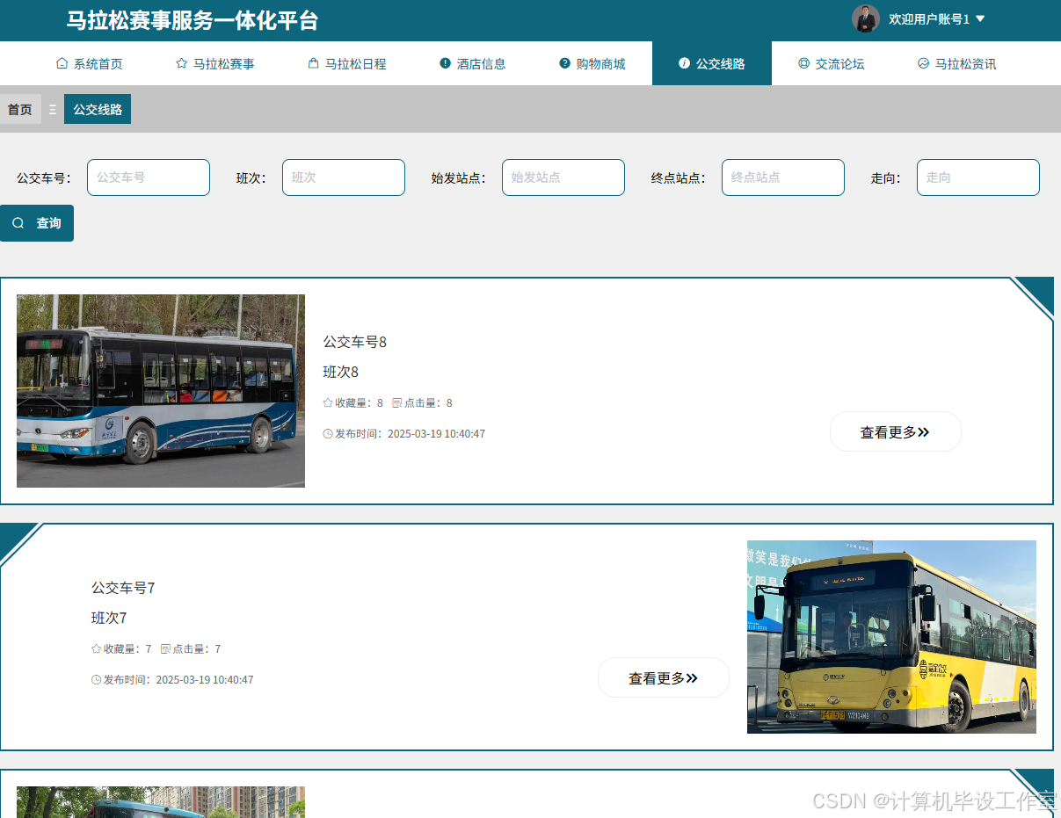Click the 查询 search button

37,223
